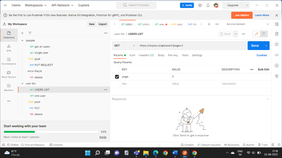Image resolution: width=282 pixels, height=158 pixels.
Task: Open the user avatar menu
Action: click(x=216, y=5)
